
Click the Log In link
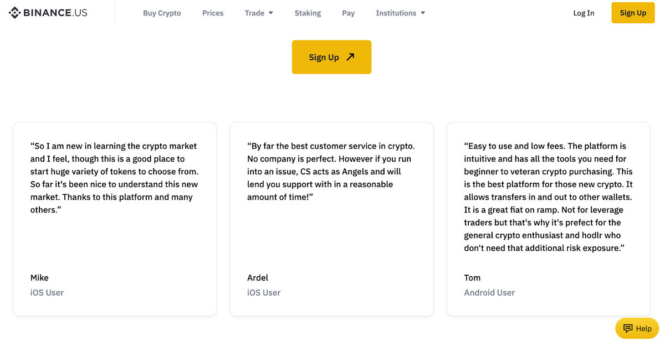pos(584,13)
